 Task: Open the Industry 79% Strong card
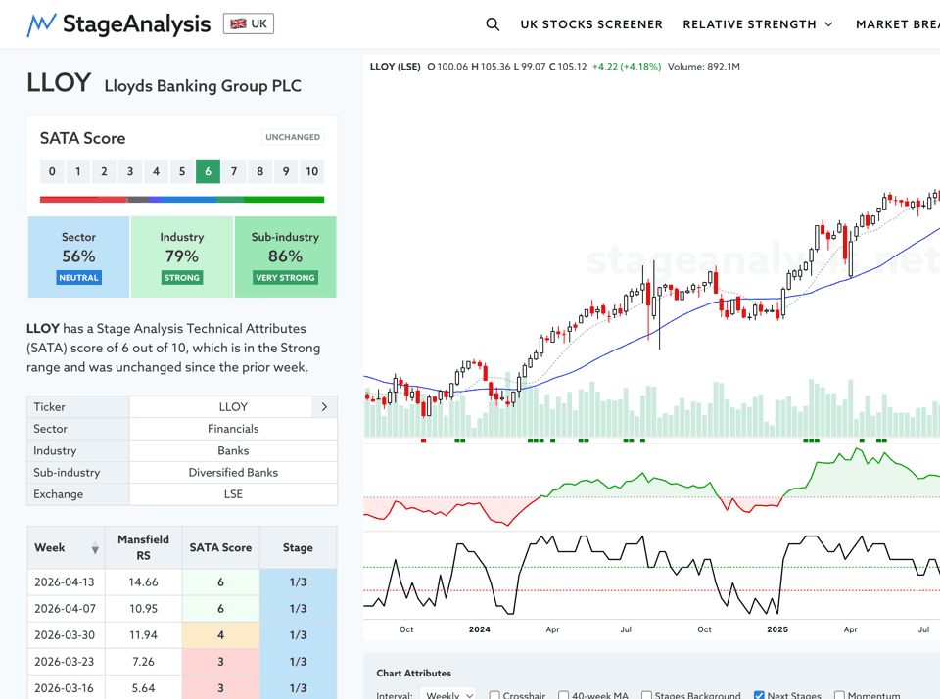coord(182,257)
